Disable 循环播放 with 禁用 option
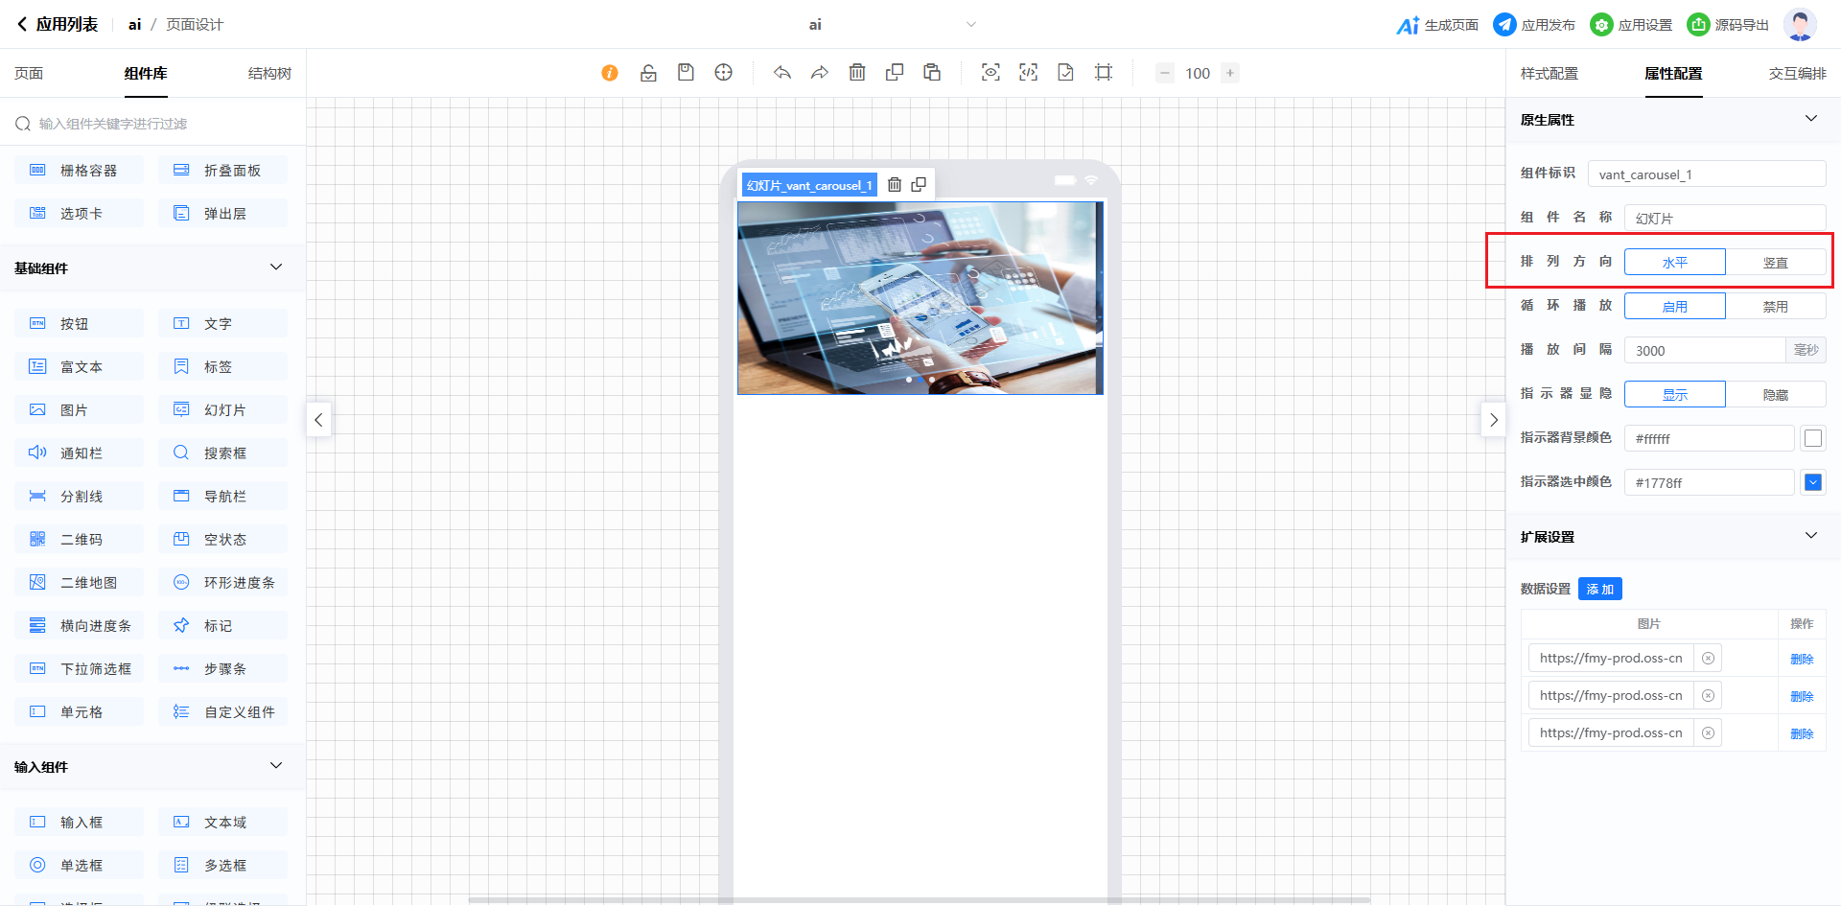Screen dimensions: 1841x906 pyautogui.click(x=1775, y=307)
